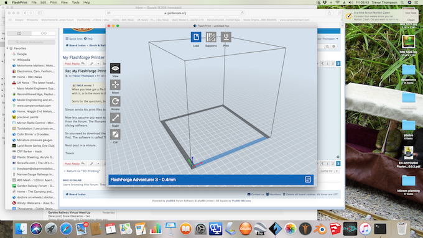This screenshot has height=238, width=423.
Task: Select the Cut tool in FlashPrint
Action: click(115, 134)
